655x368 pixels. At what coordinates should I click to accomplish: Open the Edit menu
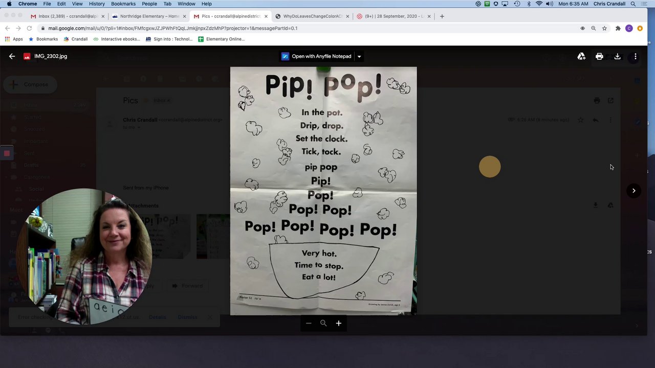[61, 4]
